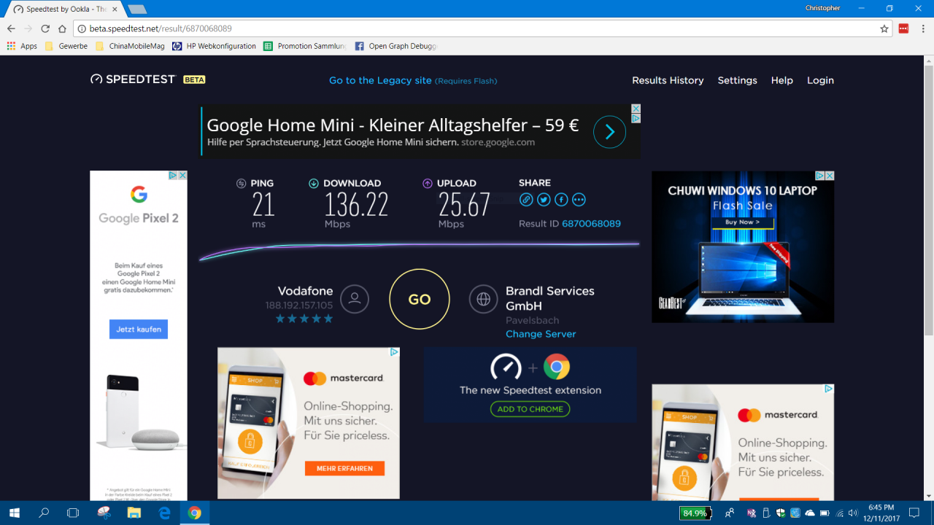The image size is (934, 525).
Task: Open the Gewerbe bookmark folder
Action: click(66, 46)
